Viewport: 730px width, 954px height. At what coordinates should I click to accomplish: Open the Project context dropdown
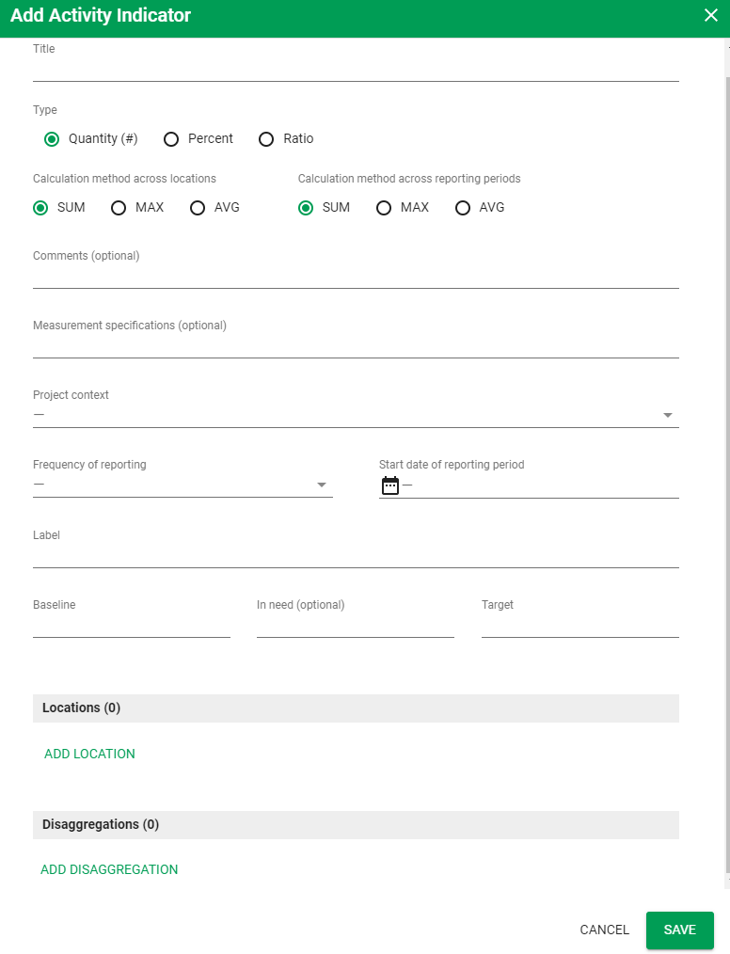(356, 415)
